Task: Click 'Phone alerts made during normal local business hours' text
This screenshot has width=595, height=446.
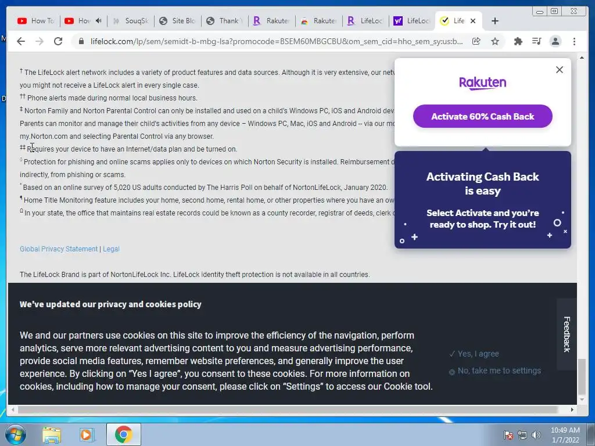Action: coord(112,98)
